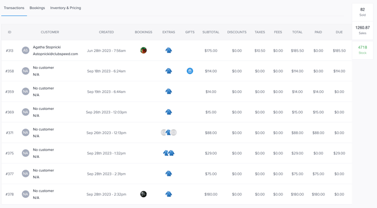Click the NA avatar in row #371
The height and width of the screenshot is (208, 377).
25,132
